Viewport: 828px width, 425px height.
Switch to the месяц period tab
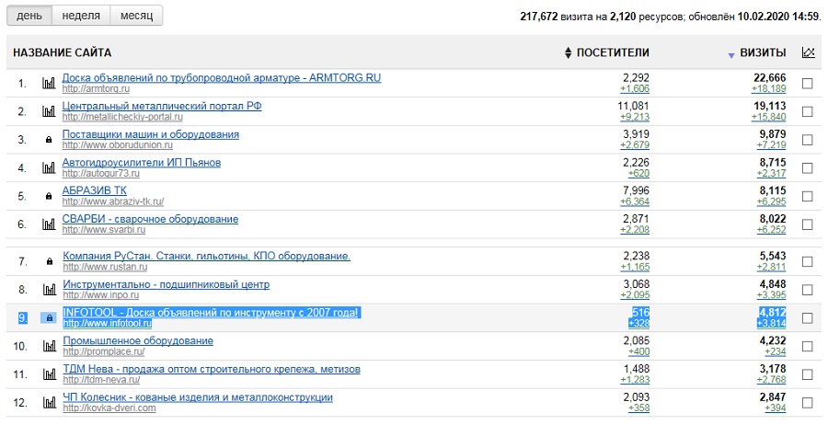[x=136, y=16]
